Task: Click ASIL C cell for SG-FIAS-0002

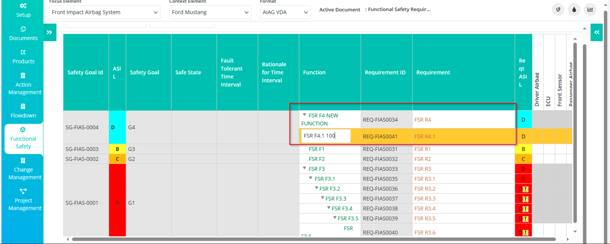Action: pyautogui.click(x=117, y=159)
